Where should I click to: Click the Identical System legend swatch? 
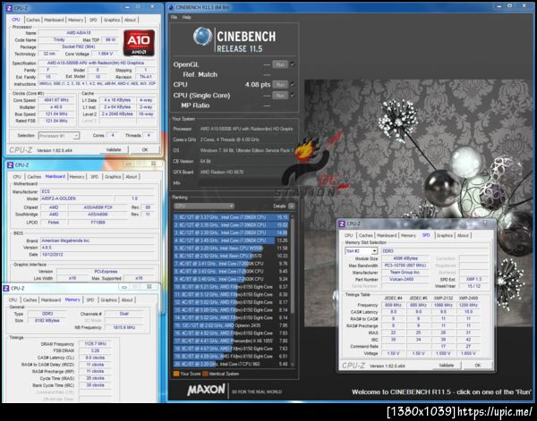coord(205,374)
